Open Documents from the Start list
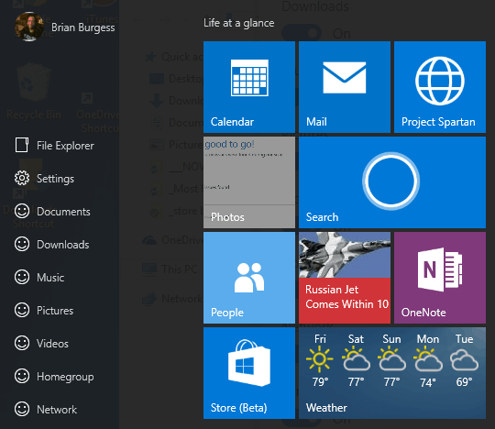The height and width of the screenshot is (429, 495). (63, 212)
